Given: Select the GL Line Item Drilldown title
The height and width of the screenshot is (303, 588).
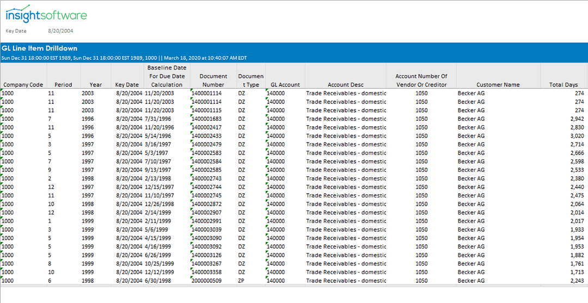Looking at the screenshot, I should tap(39, 48).
